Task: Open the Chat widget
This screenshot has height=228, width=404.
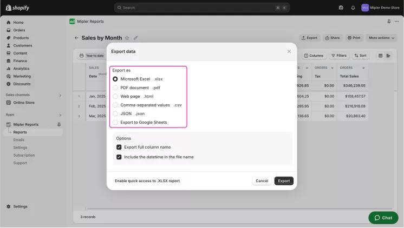Action: 383,218
